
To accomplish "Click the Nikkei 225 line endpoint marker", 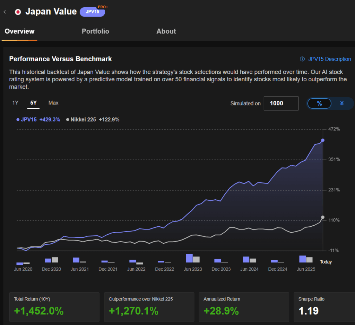I will pos(323,217).
